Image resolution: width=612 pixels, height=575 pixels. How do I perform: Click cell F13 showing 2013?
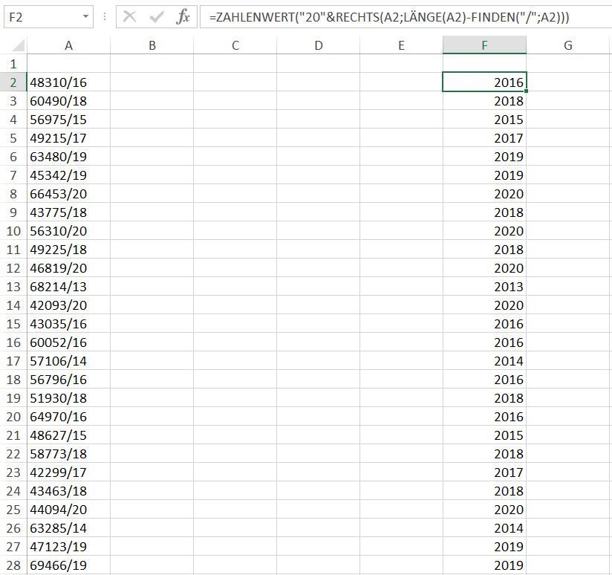[484, 286]
